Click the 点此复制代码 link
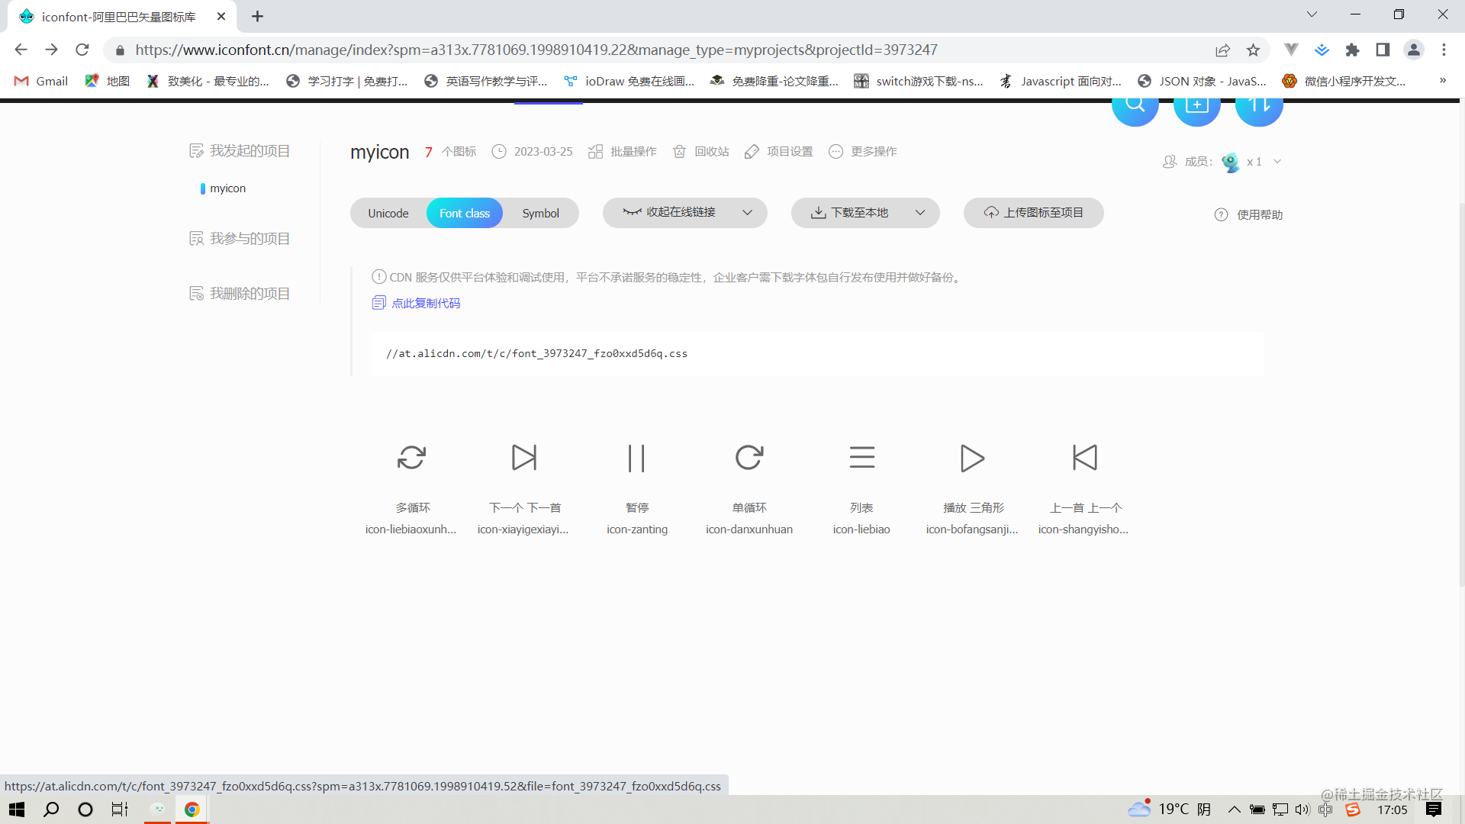Image resolution: width=1465 pixels, height=824 pixels. [x=425, y=304]
